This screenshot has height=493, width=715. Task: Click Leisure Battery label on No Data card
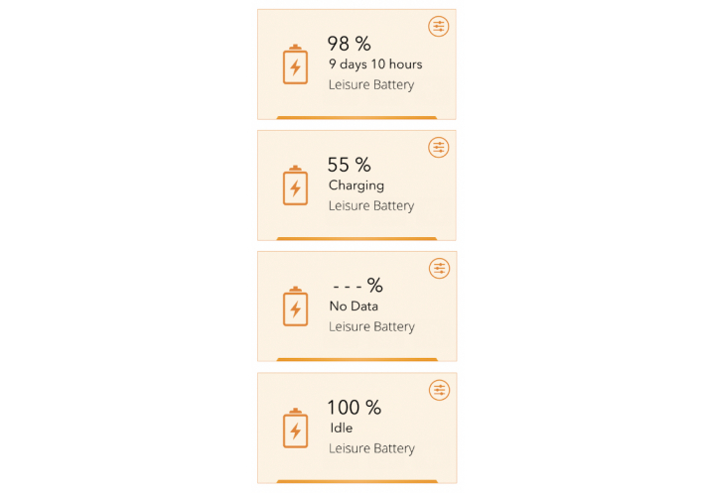[x=372, y=327]
